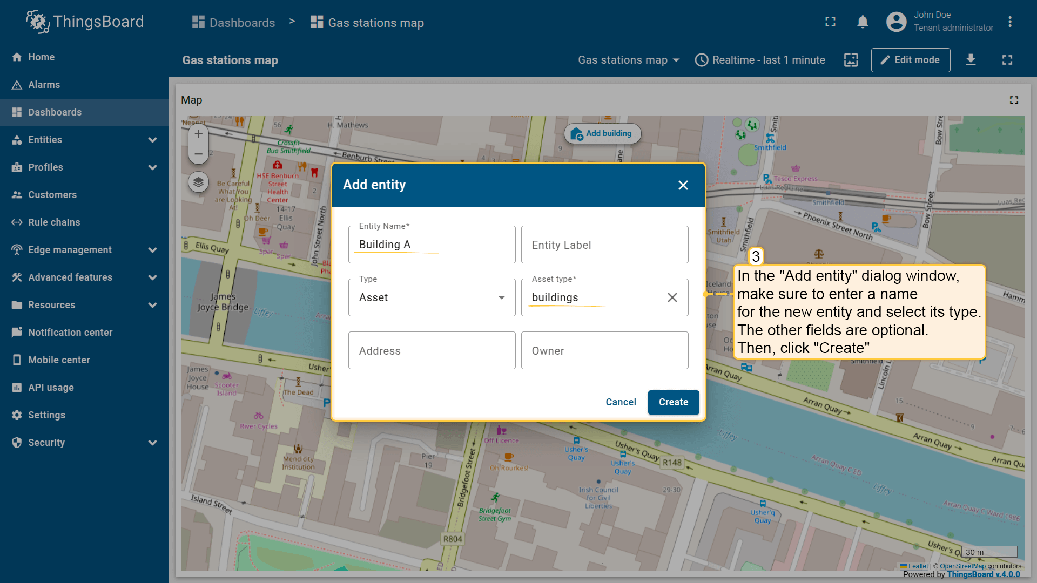Open the notifications bell icon
The width and height of the screenshot is (1037, 583).
[x=863, y=22]
